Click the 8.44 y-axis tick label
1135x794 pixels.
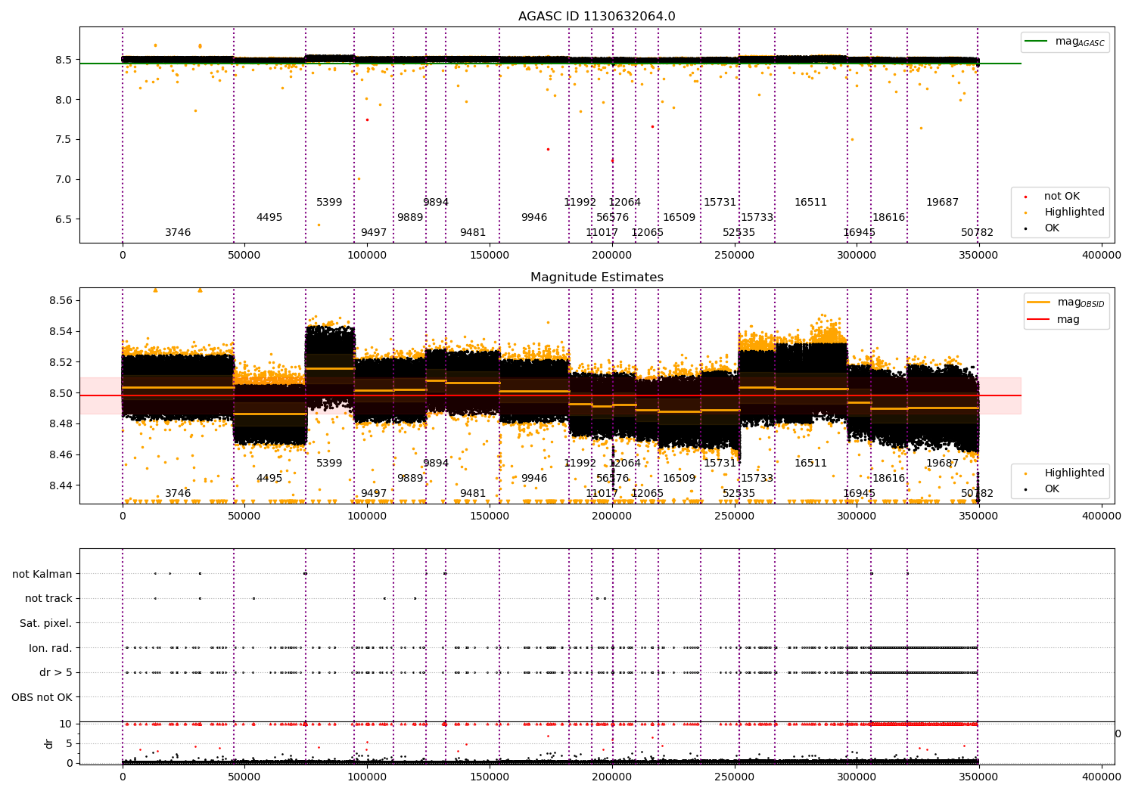[x=60, y=485]
